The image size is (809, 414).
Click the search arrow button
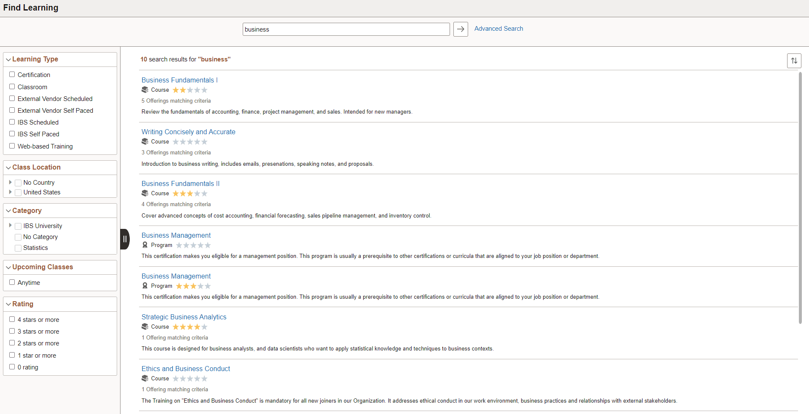pyautogui.click(x=461, y=29)
